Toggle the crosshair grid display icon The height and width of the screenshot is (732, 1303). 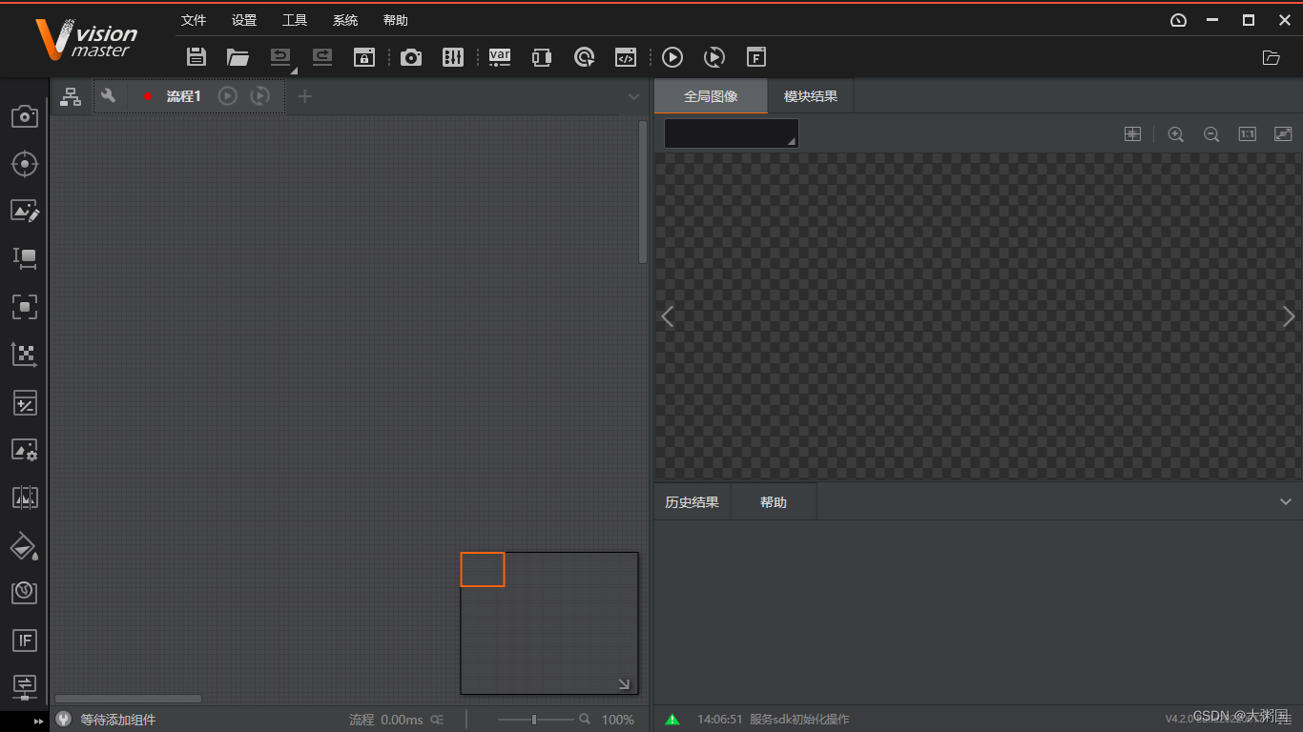pos(1132,134)
